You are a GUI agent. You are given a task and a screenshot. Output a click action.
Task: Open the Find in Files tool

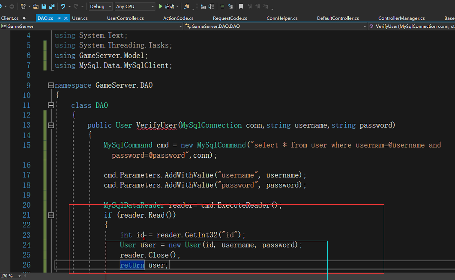187,6
